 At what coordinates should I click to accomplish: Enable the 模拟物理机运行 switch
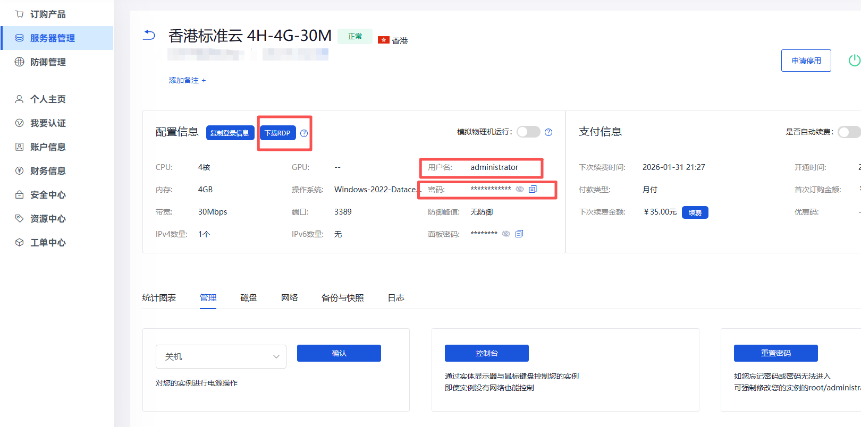tap(528, 132)
